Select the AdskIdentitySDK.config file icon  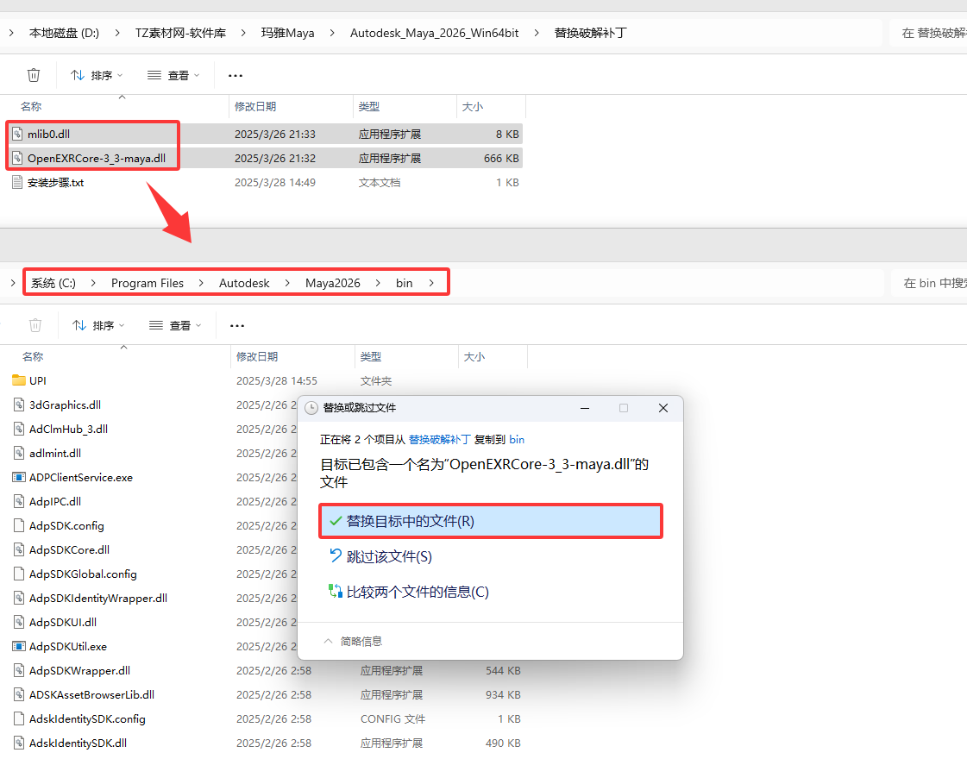tap(19, 718)
